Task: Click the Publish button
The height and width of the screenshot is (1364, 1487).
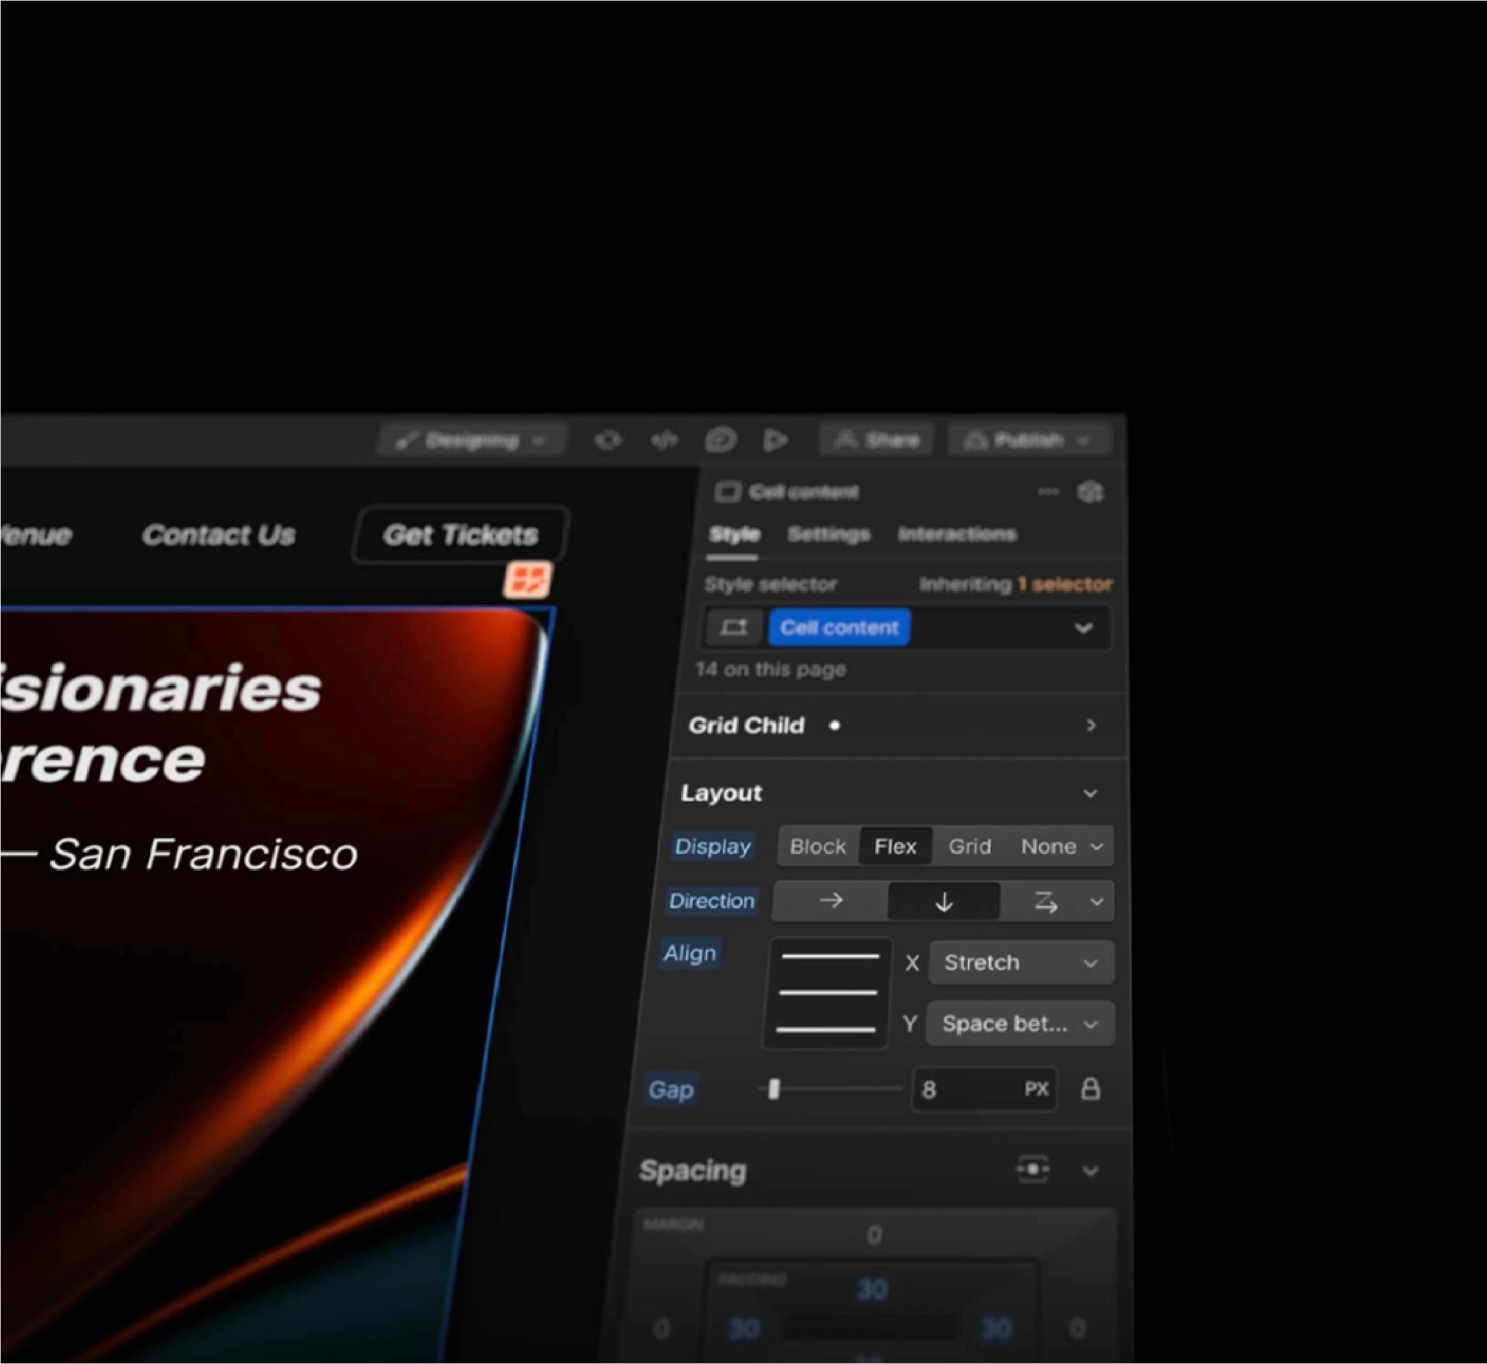Action: click(1029, 441)
